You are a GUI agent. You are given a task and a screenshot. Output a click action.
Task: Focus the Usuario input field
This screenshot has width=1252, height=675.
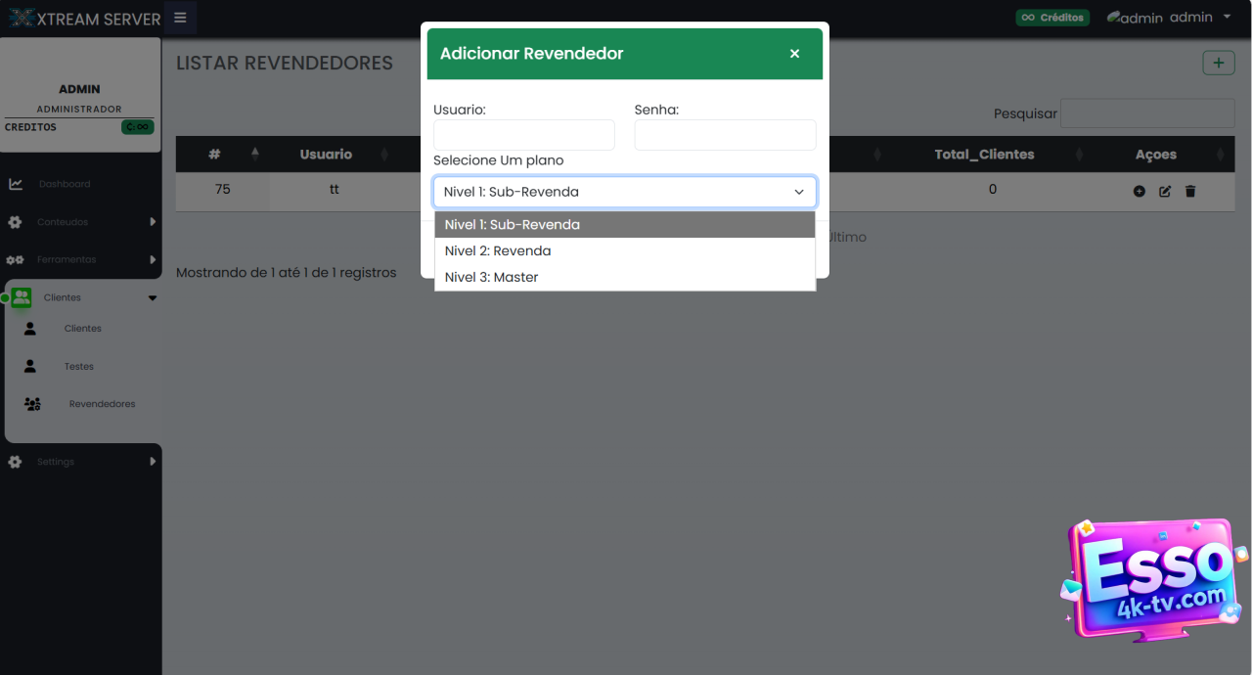point(524,135)
